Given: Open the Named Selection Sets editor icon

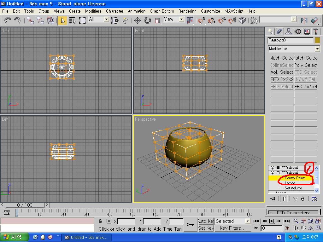Looking at the screenshot, I should click(x=254, y=20).
